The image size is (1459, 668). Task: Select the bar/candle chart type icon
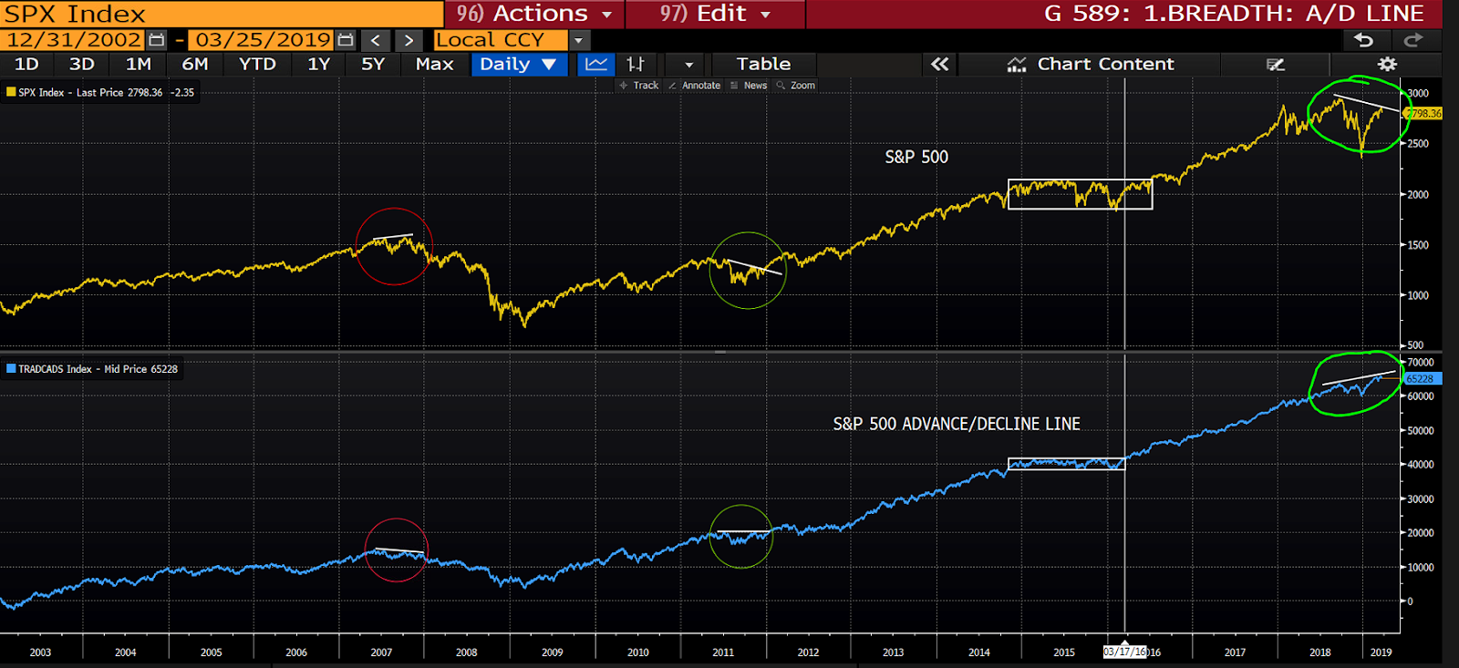pyautogui.click(x=636, y=64)
